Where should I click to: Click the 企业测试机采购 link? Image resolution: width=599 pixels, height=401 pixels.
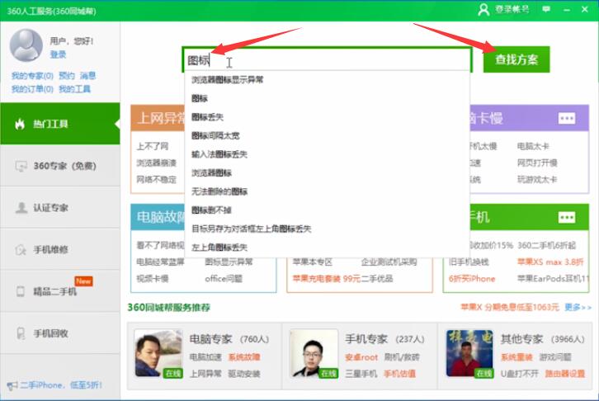(x=389, y=262)
